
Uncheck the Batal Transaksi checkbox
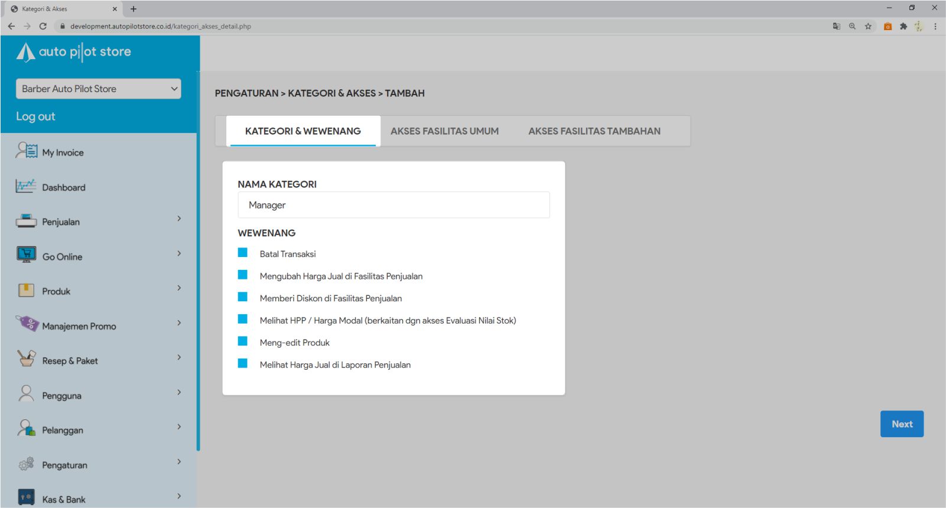[243, 253]
